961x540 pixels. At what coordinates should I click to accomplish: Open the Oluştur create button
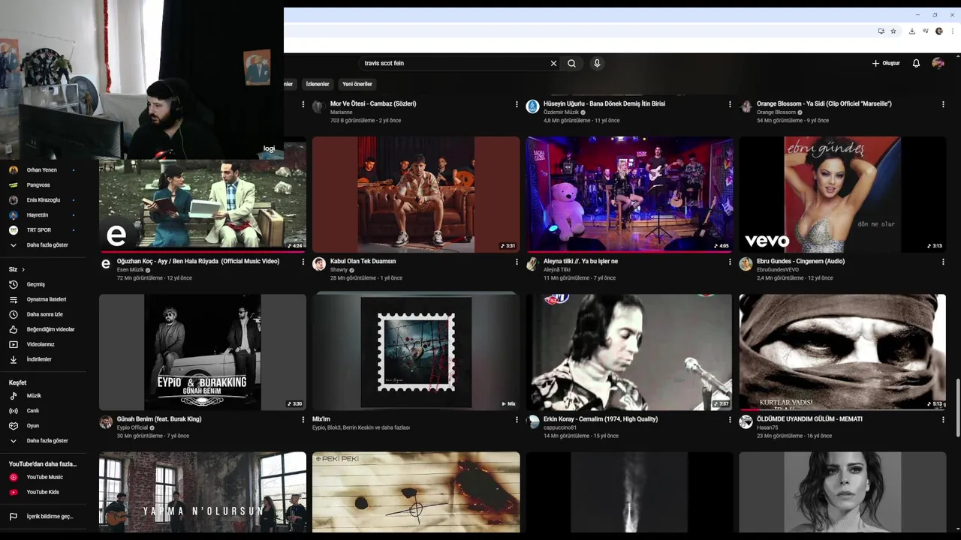[x=886, y=64]
